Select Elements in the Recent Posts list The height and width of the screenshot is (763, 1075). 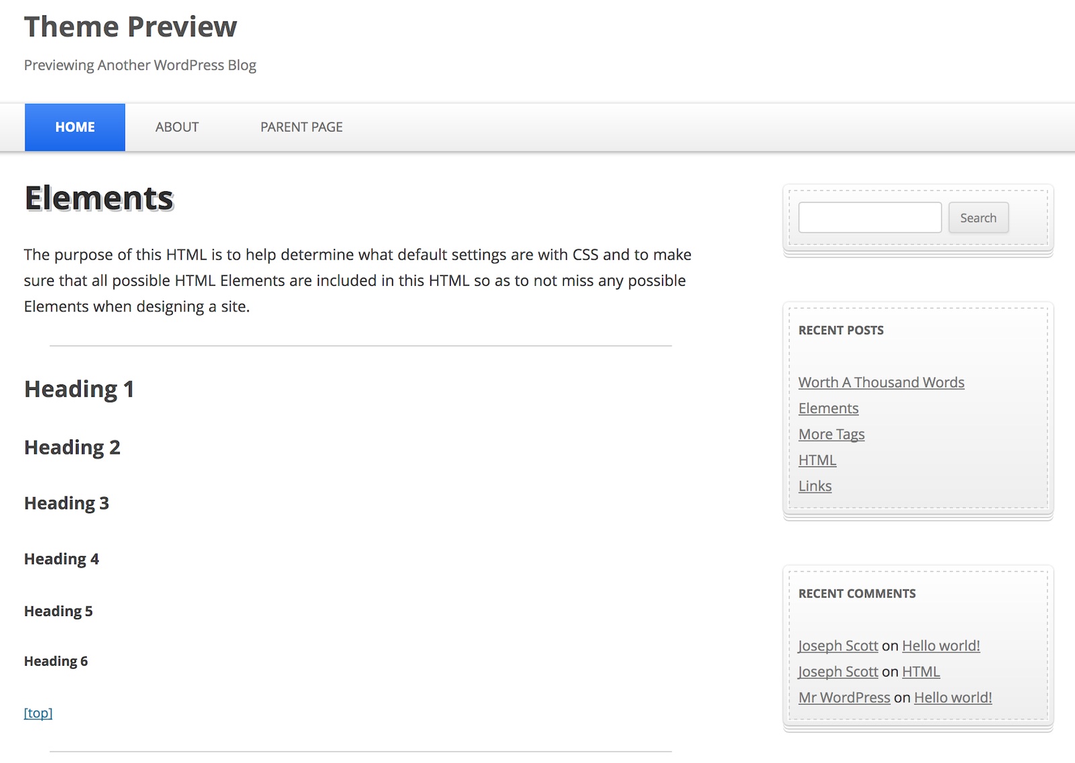(828, 409)
